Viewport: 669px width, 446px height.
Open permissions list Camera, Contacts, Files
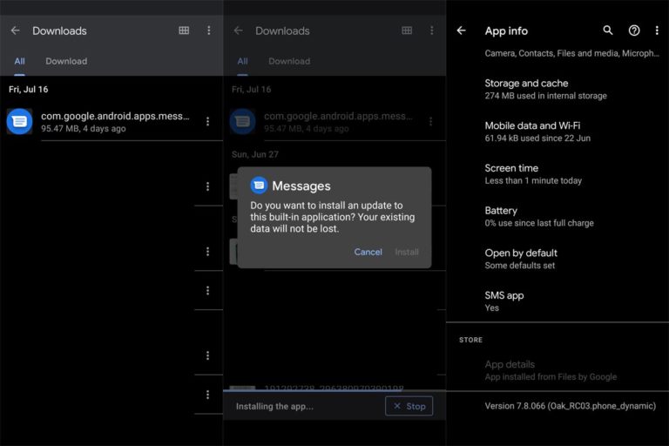tap(571, 53)
